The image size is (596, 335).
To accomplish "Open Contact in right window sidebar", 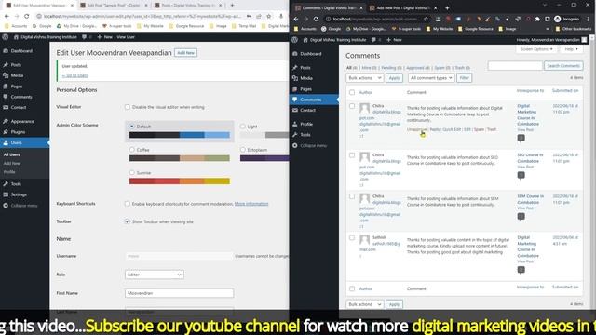I will pos(307,110).
